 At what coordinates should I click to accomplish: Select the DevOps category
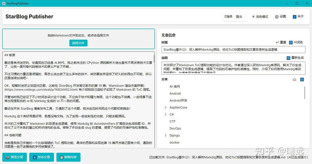(175, 128)
